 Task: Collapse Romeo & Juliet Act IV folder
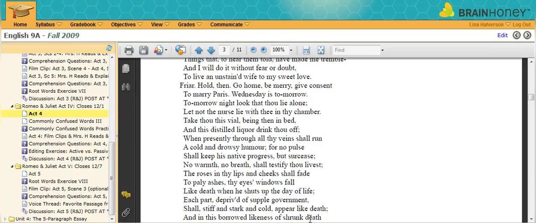pos(12,106)
